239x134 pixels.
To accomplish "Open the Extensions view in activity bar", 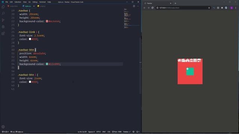I will click(x=3, y=33).
